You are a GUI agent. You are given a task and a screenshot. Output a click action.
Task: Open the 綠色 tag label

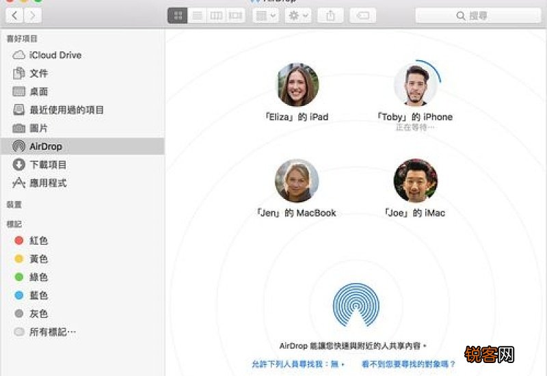[39, 277]
